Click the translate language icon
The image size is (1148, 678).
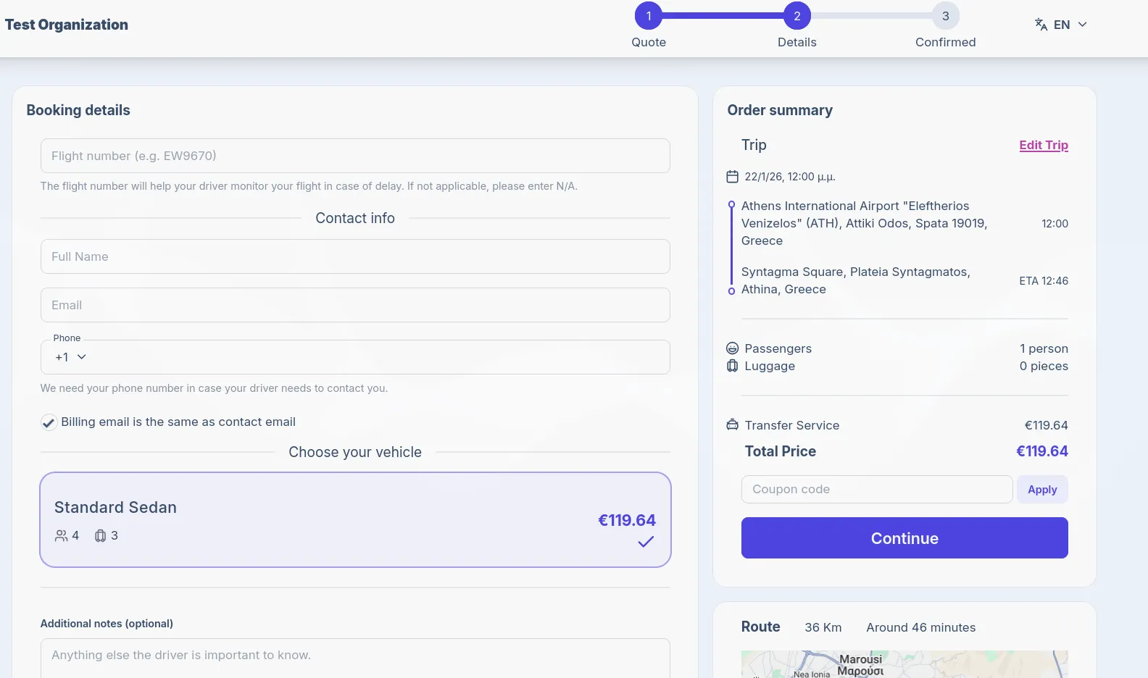pos(1041,25)
